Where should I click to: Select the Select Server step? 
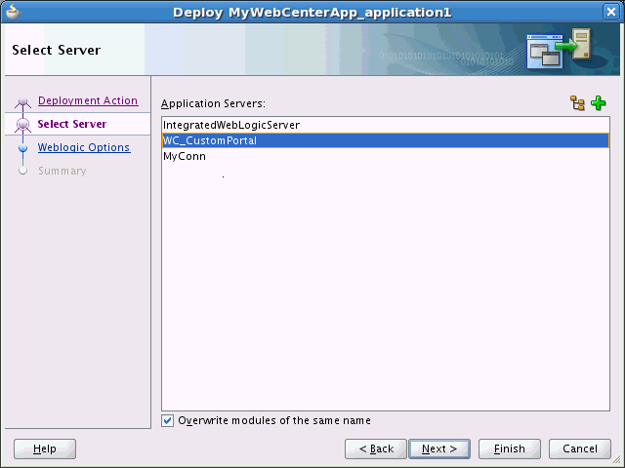(x=72, y=124)
